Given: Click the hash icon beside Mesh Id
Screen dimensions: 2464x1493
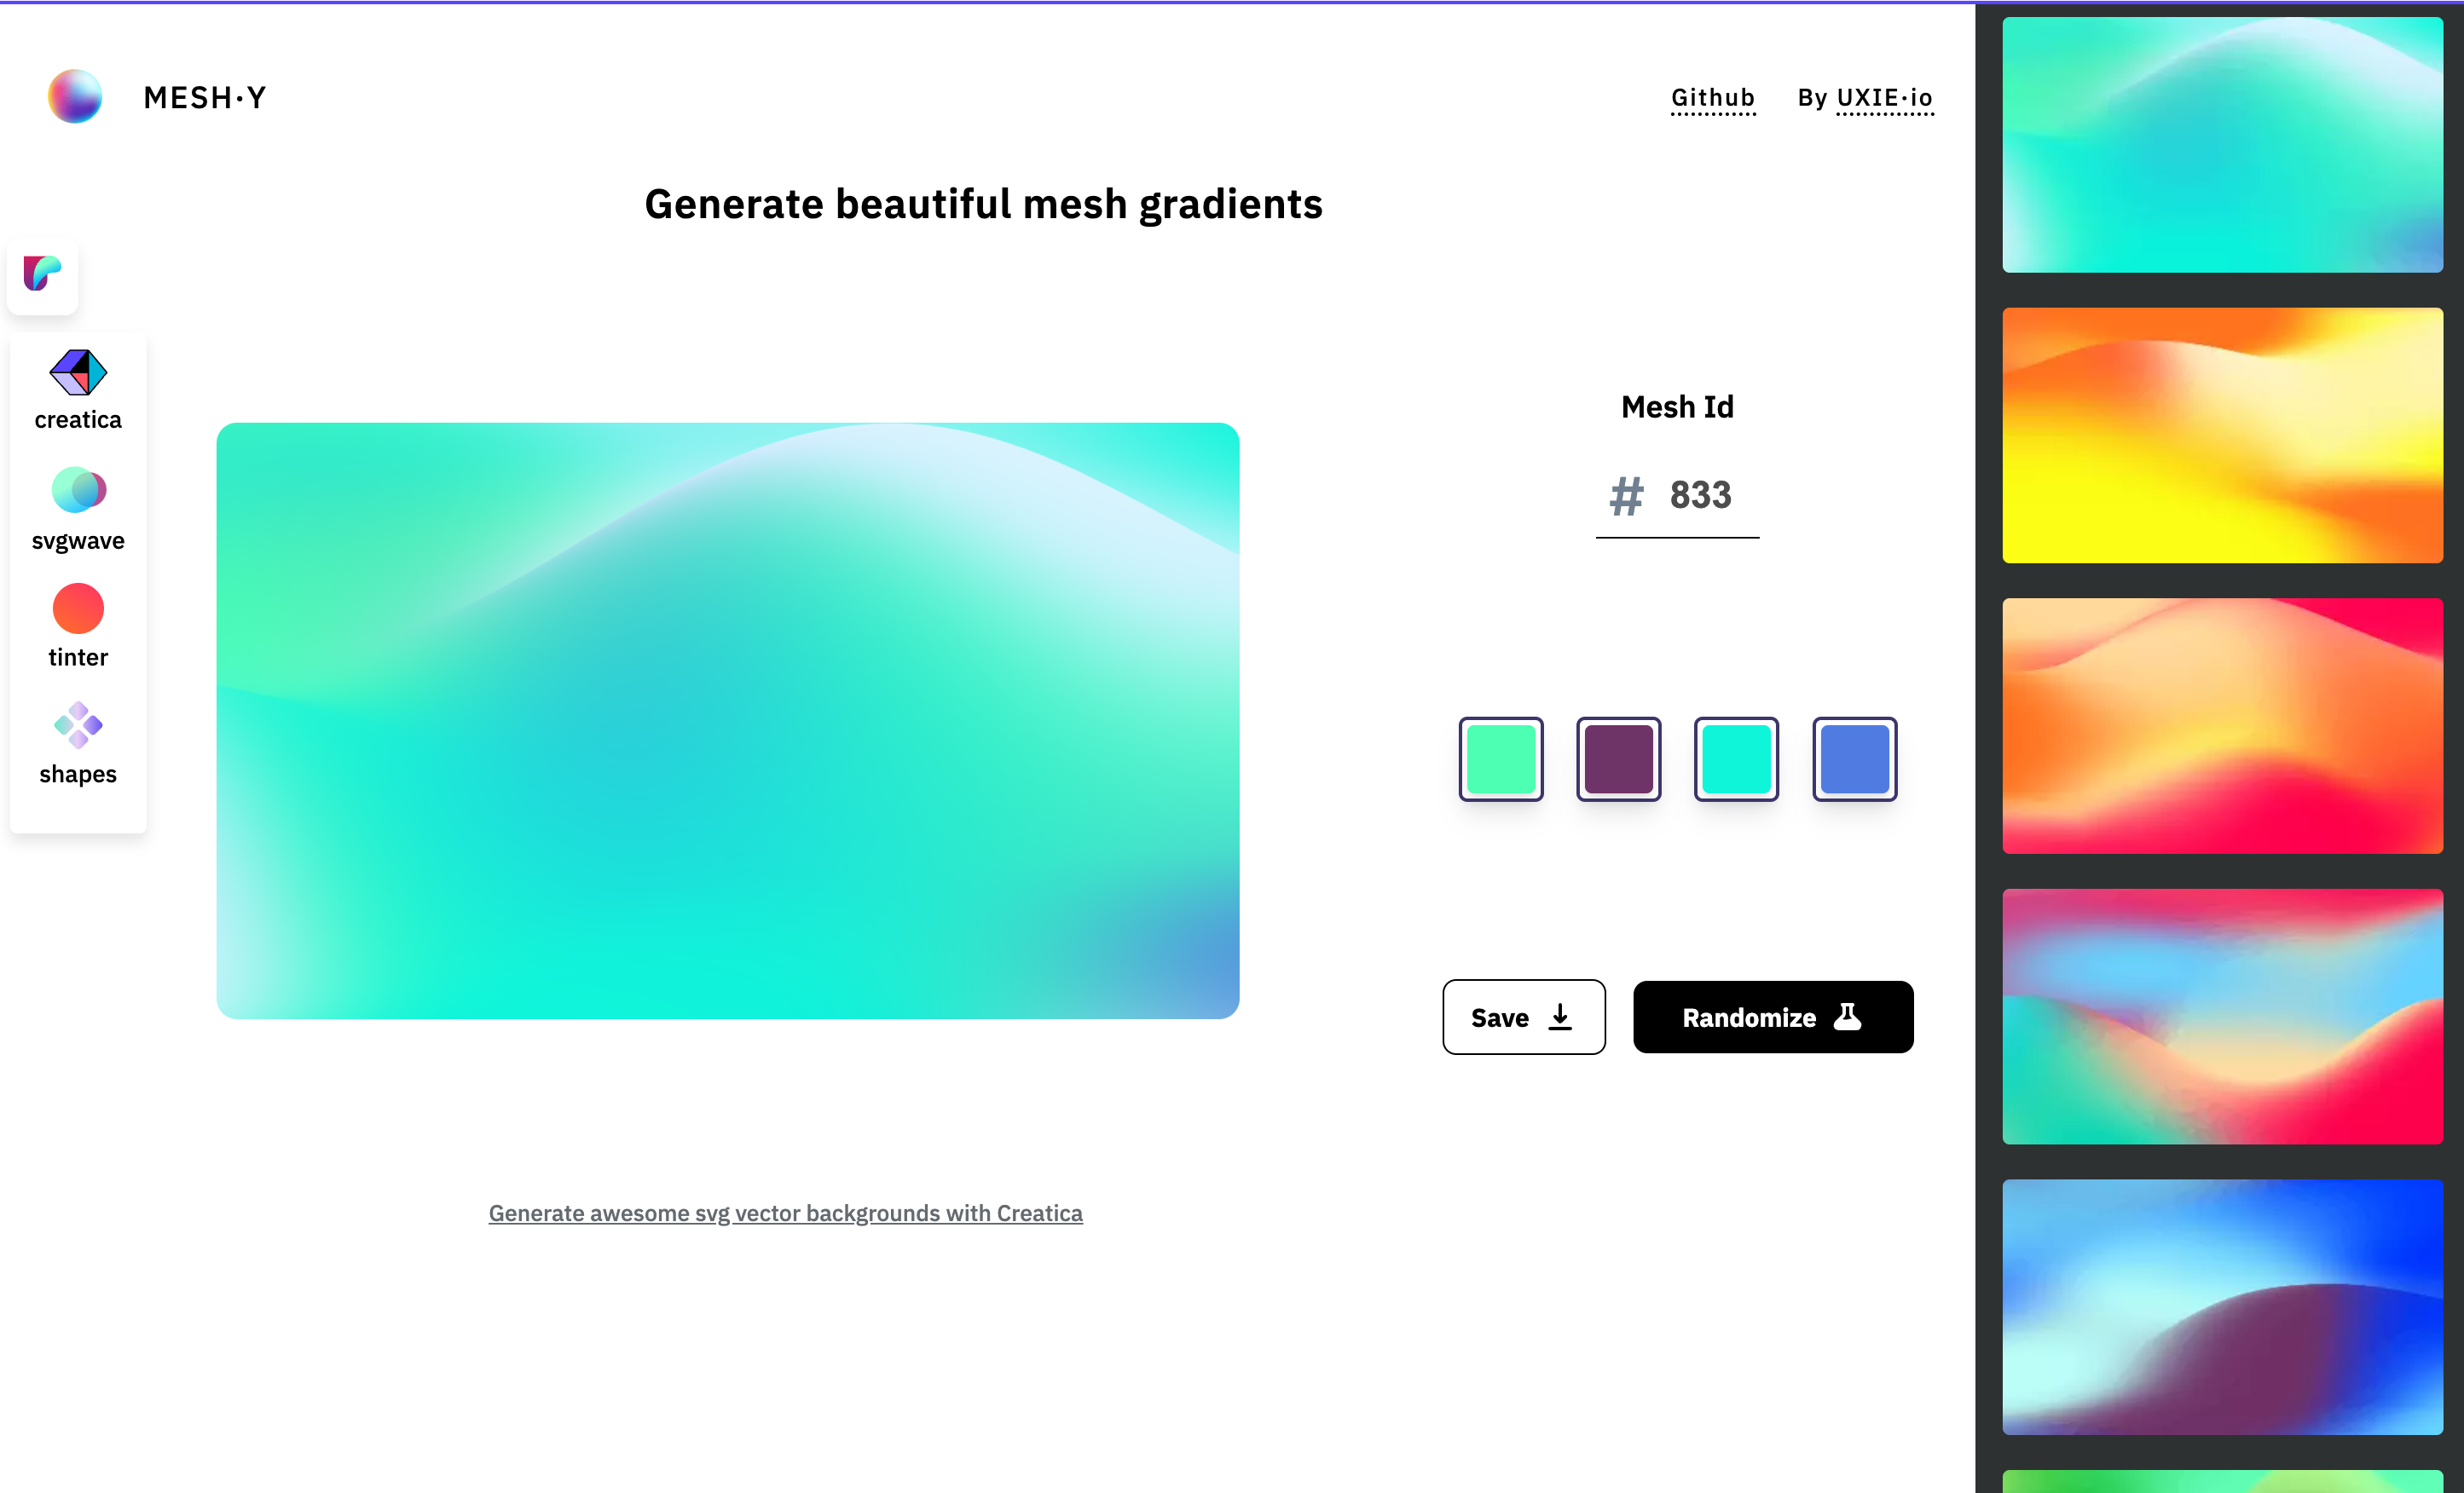Looking at the screenshot, I should tap(1626, 496).
